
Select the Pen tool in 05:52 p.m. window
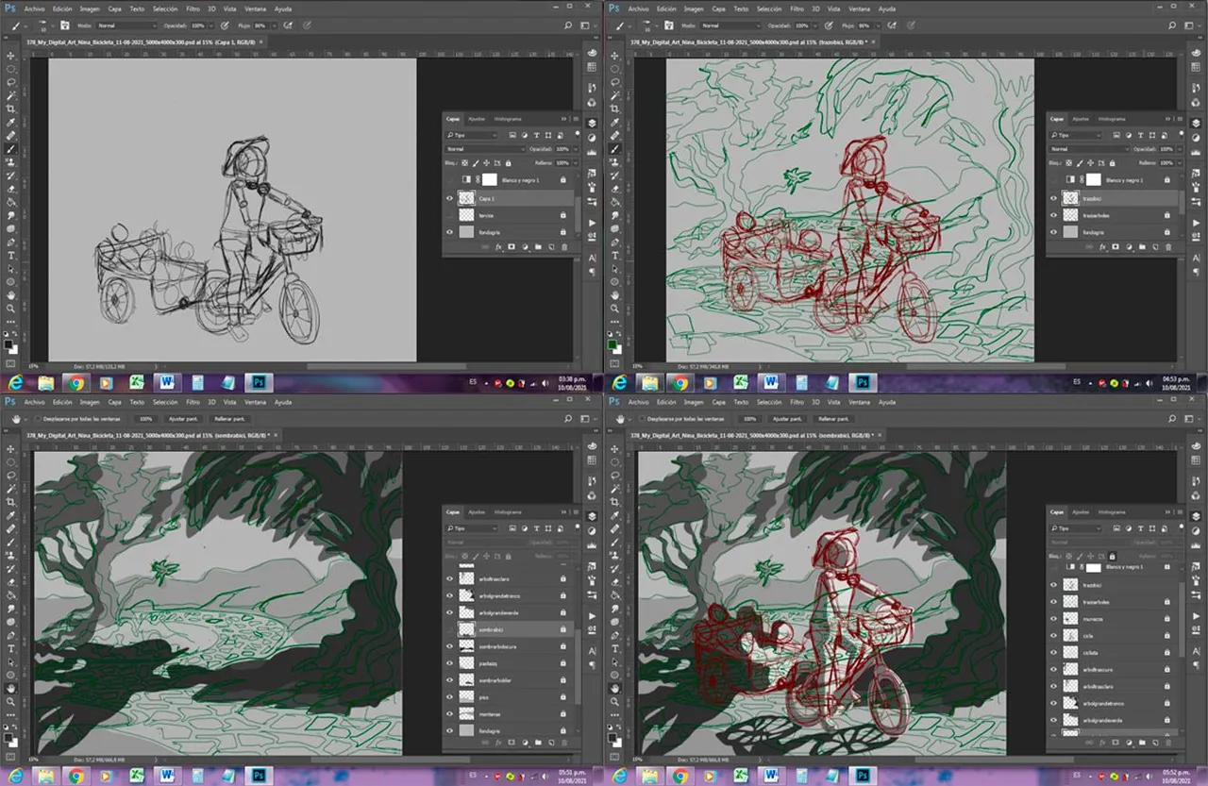615,635
